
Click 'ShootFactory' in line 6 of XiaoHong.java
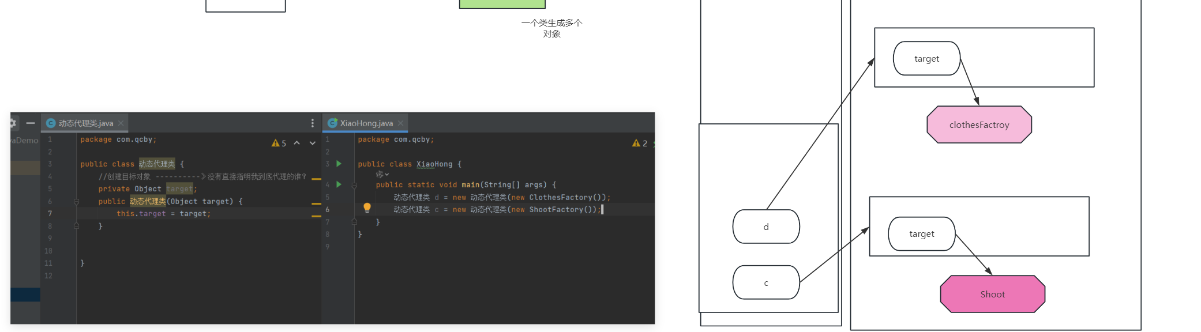point(556,210)
